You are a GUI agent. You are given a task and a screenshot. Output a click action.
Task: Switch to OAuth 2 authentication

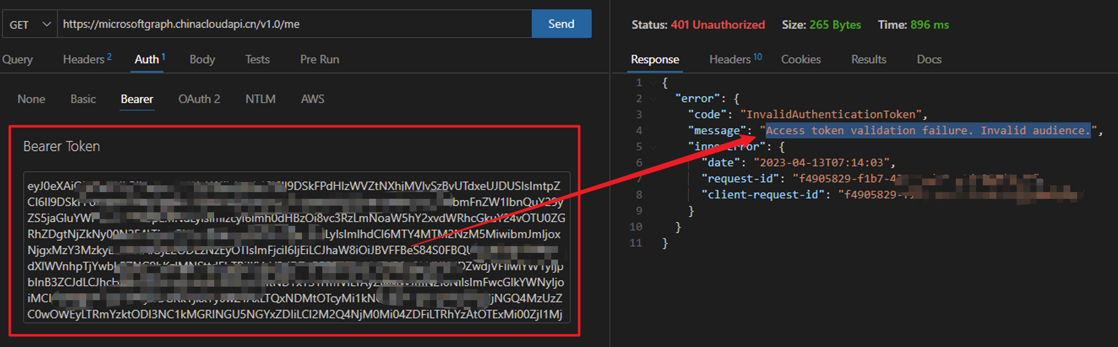tap(199, 99)
